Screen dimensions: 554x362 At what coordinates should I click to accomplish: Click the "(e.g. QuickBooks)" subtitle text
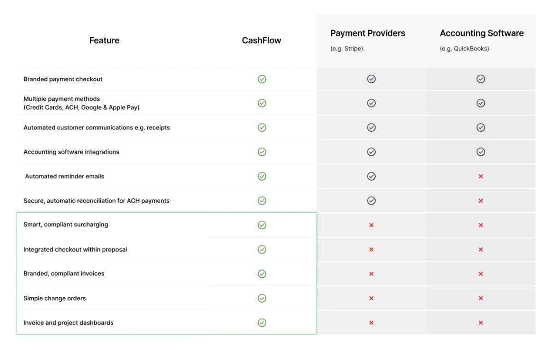pos(464,49)
